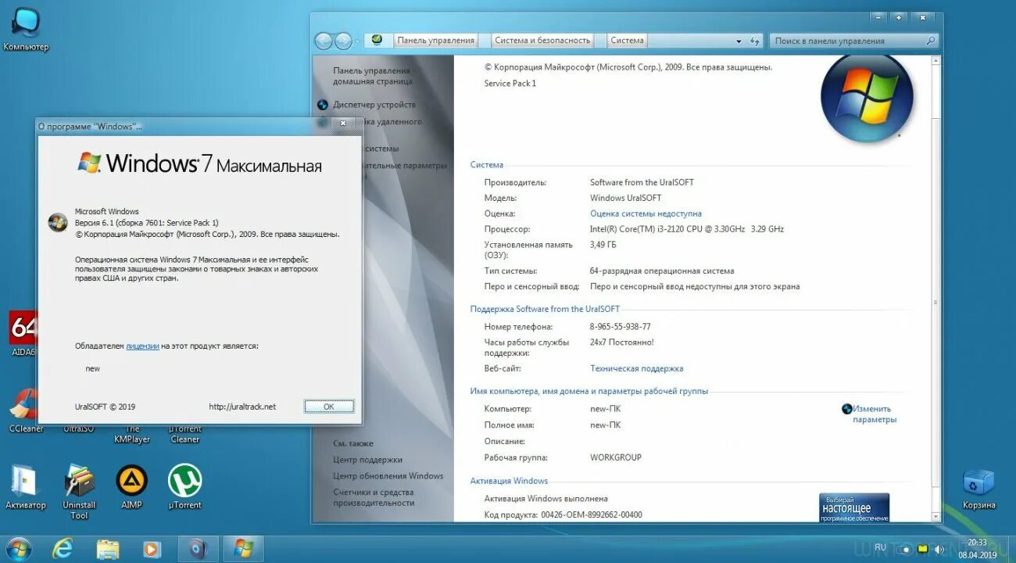Click phone number 8-965-55-938-77
The height and width of the screenshot is (563, 1016).
(x=620, y=327)
